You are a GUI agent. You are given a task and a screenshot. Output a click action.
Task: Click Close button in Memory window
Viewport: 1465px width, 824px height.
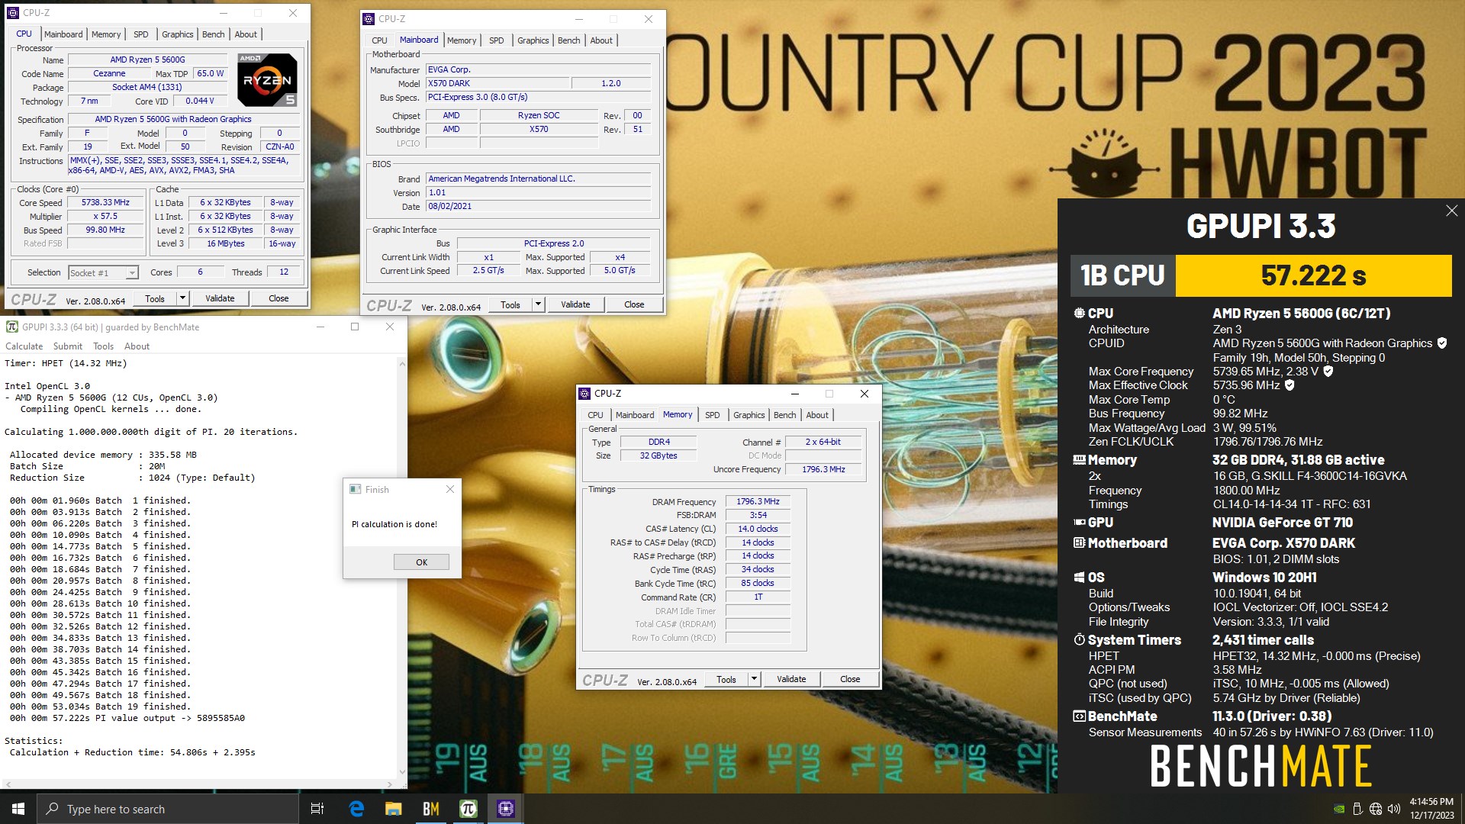pos(850,679)
